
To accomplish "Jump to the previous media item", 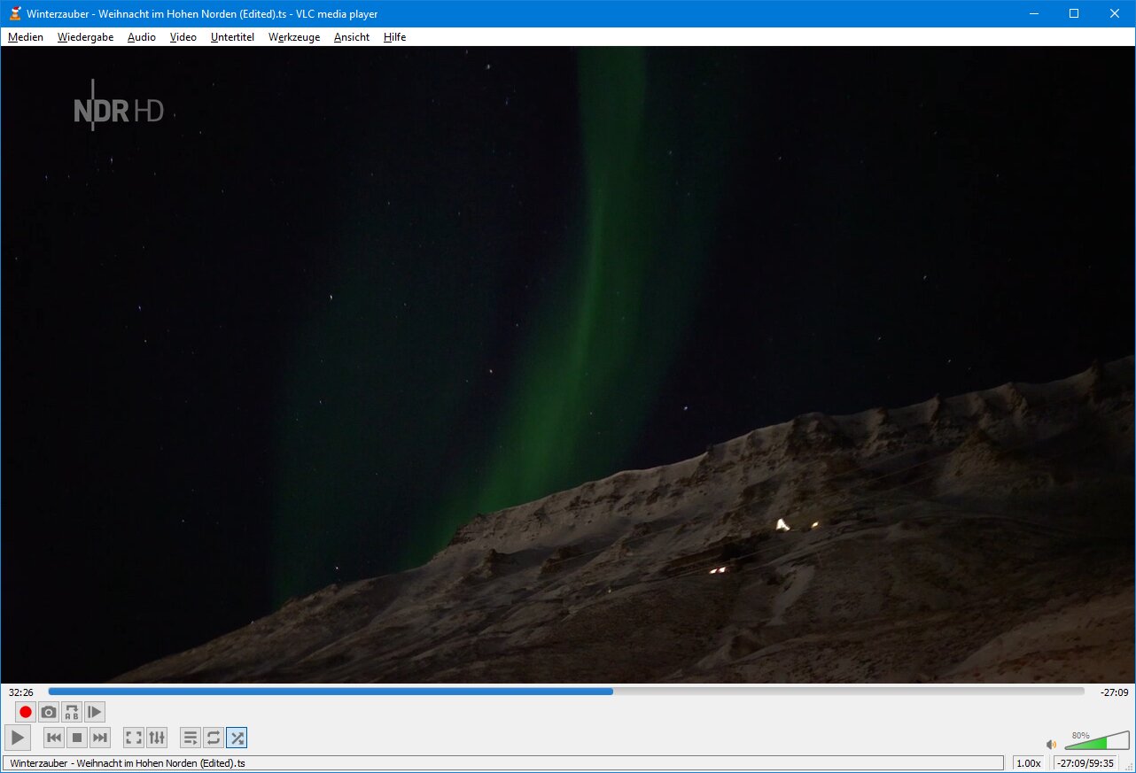I will point(54,738).
